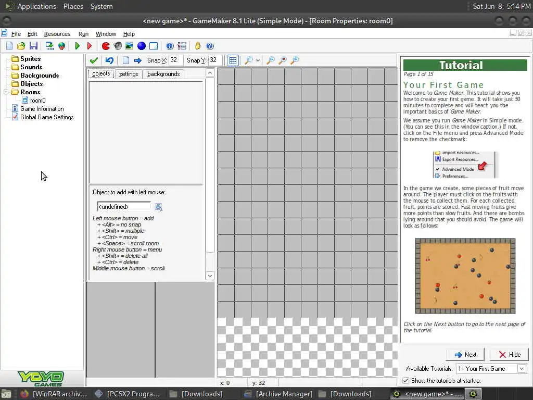
Task: Select the Backgrounds folder
Action: (40, 76)
